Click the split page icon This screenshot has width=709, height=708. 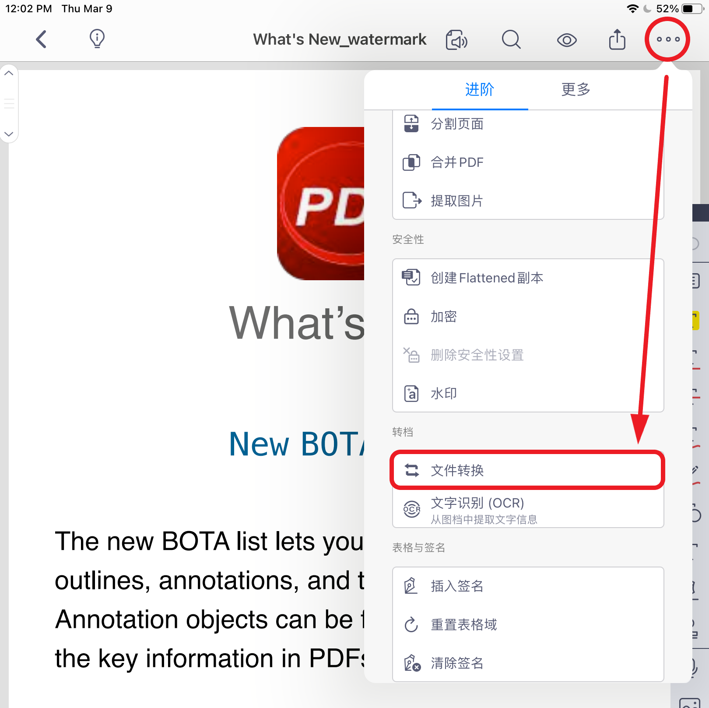point(411,123)
